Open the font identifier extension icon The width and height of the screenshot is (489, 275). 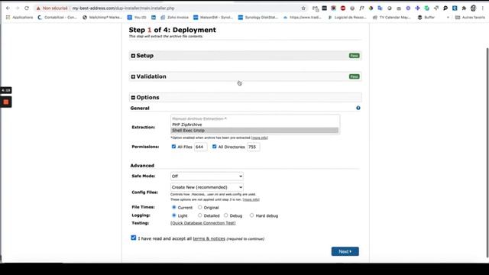[x=361, y=8]
